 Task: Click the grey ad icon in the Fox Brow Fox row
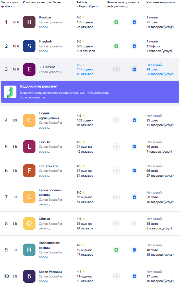(116, 170)
